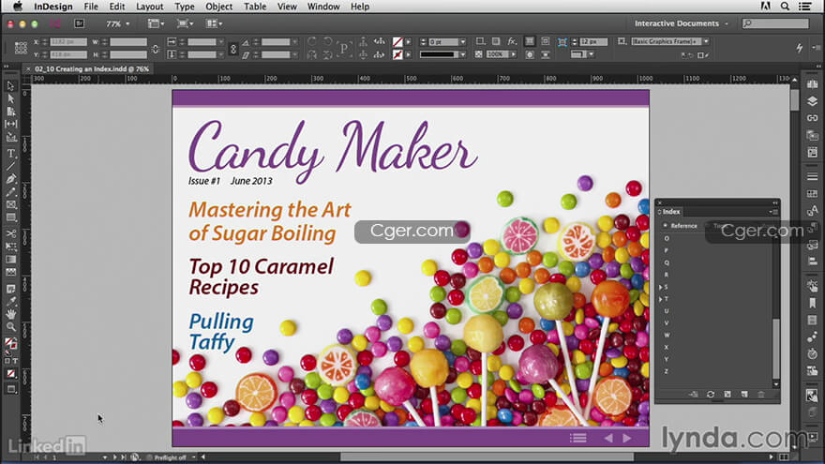Click Update Preview icon in Index panel
825x464 pixels.
point(711,394)
